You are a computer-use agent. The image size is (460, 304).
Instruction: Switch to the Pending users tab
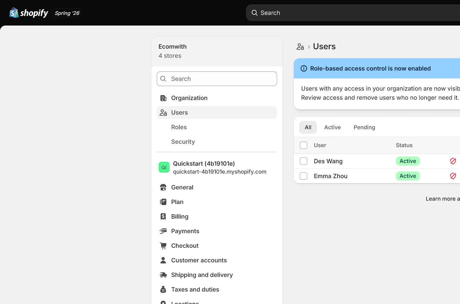pyautogui.click(x=364, y=127)
